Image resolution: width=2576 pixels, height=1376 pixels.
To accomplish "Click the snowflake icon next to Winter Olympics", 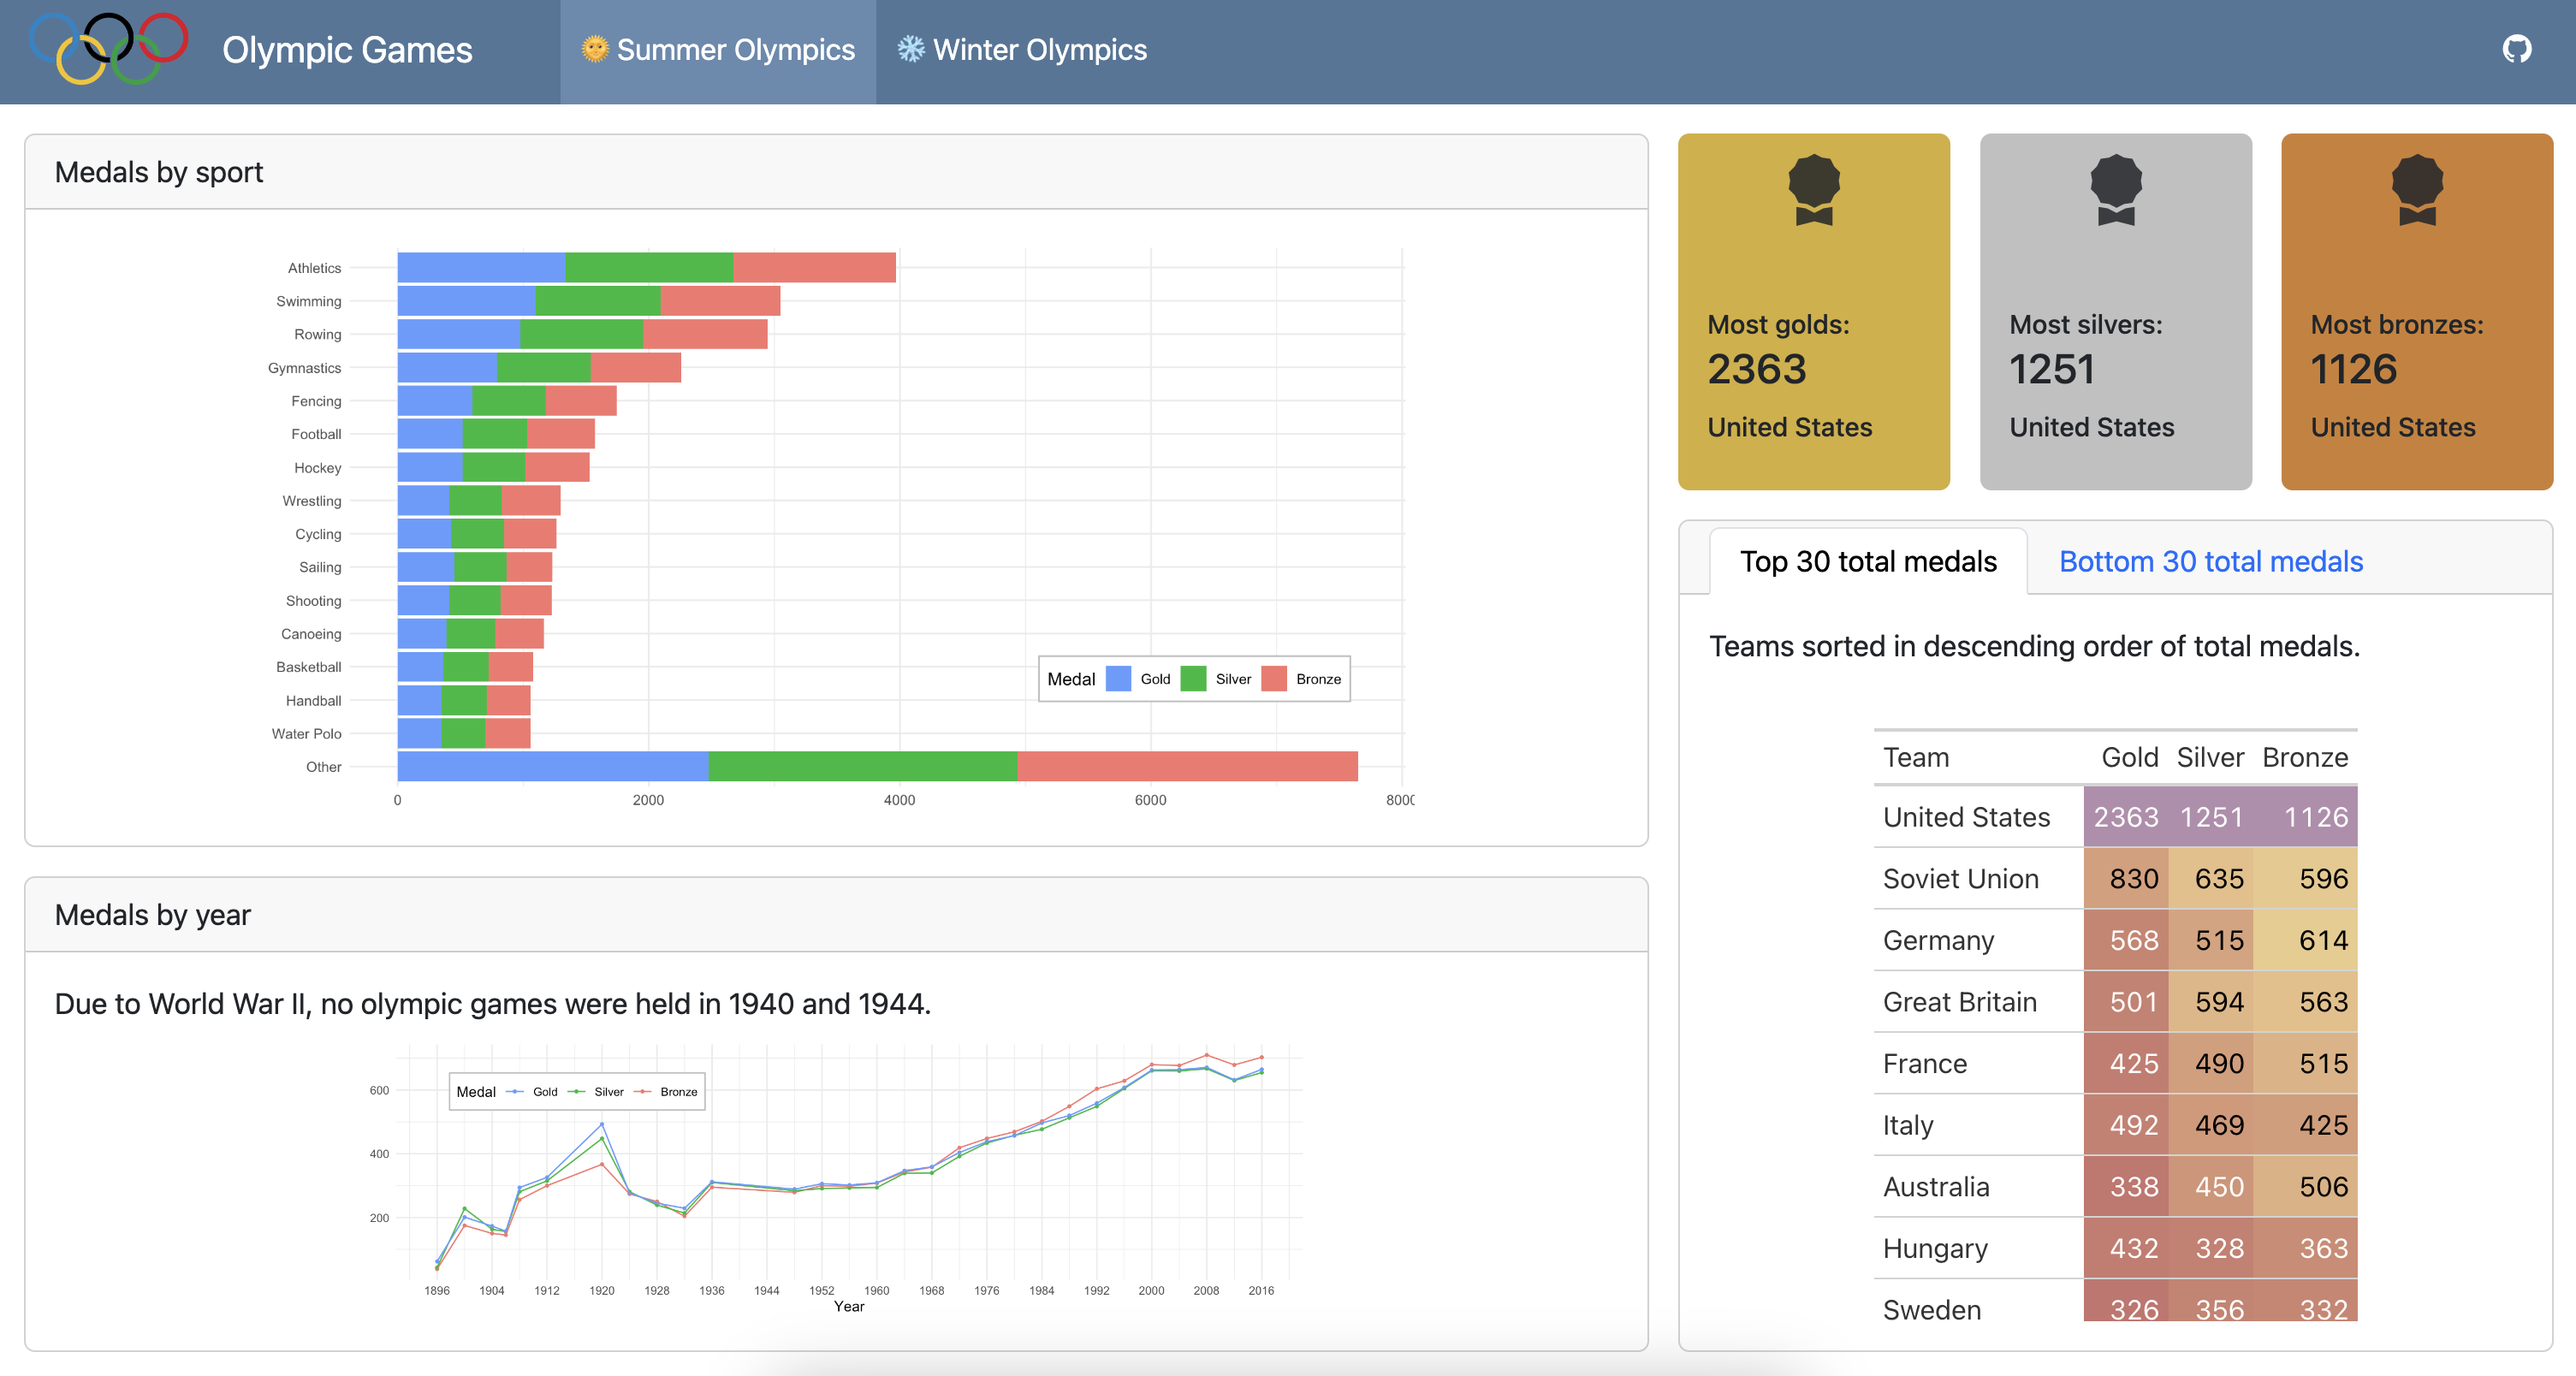I will (911, 48).
